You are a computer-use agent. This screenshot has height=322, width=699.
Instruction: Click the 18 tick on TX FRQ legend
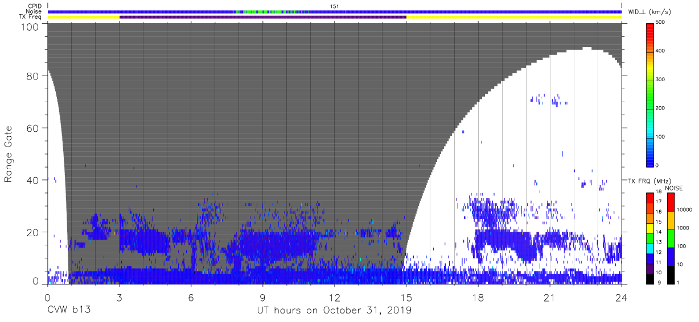[659, 191]
